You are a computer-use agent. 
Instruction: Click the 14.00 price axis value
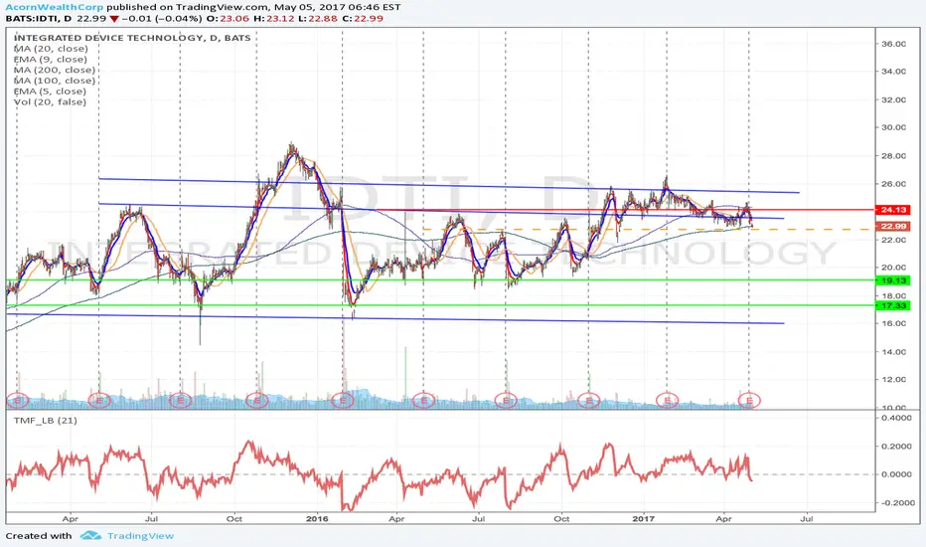[893, 352]
